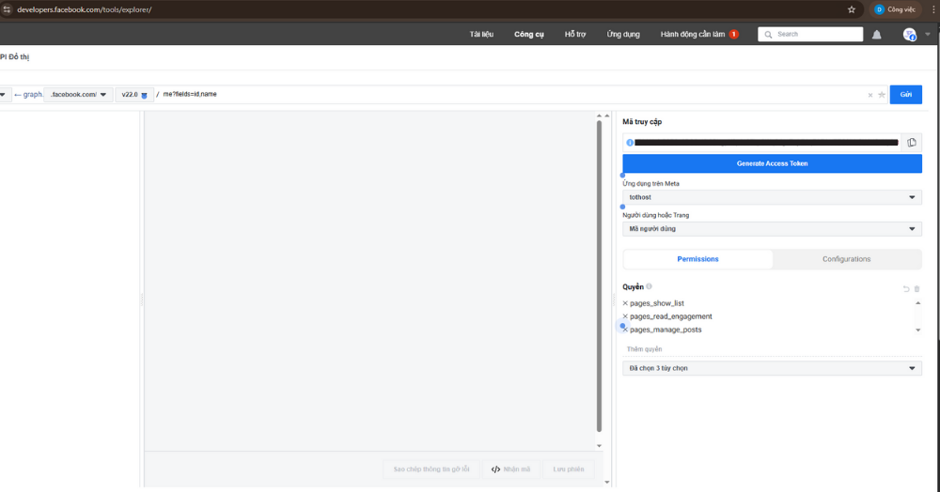This screenshot has width=940, height=492.
Task: Expand the tothost Meta app dropdown
Action: [771, 197]
